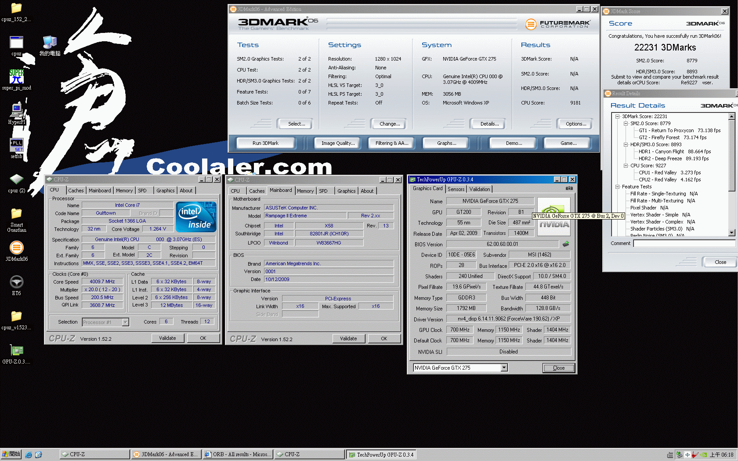Select the Pixel Shader N/A row
The height and width of the screenshot is (461, 738).
click(649, 208)
